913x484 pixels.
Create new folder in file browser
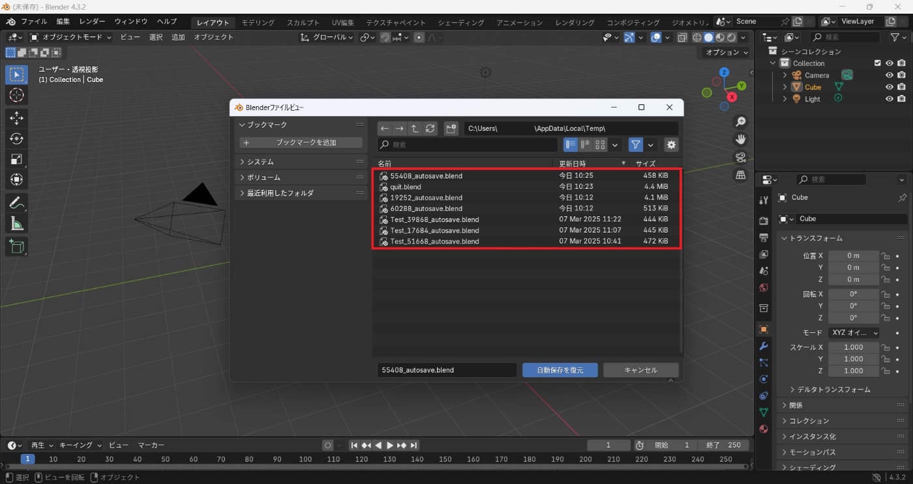(x=451, y=128)
